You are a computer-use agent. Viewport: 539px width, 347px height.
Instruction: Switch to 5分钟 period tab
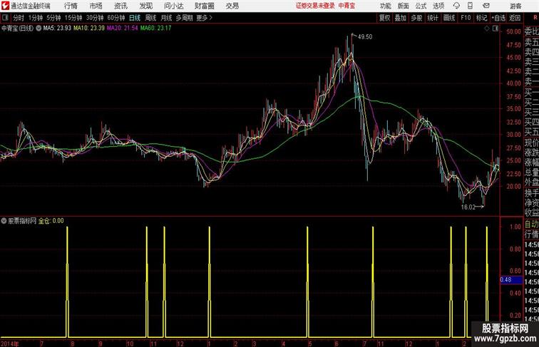[x=53, y=18]
